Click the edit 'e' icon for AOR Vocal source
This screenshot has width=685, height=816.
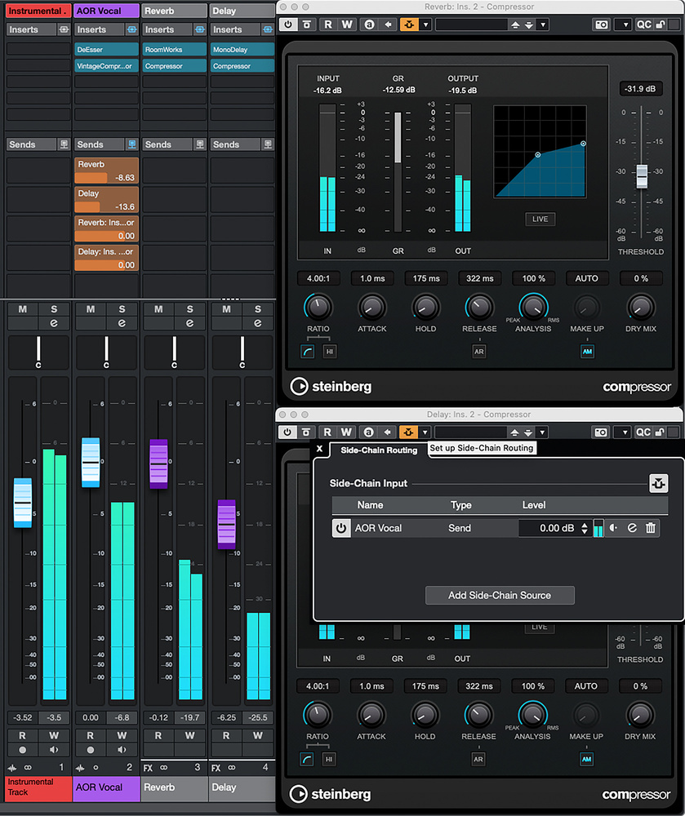coord(632,528)
